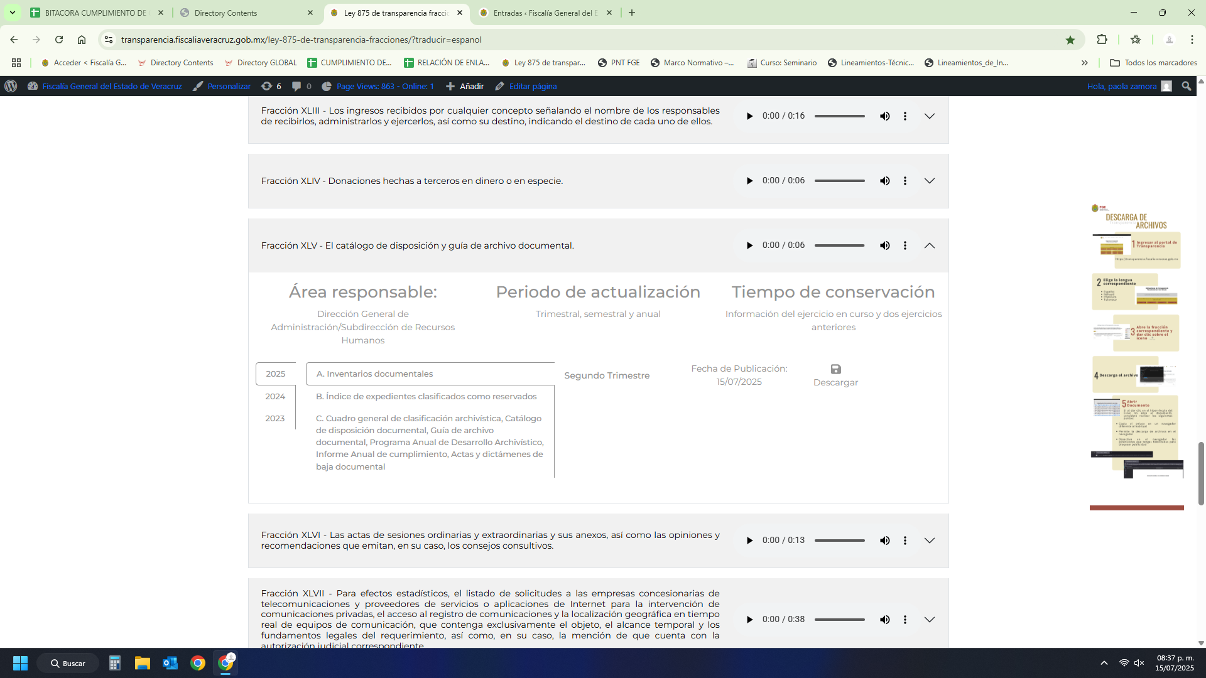Click WordPress search icon in admin bar
1206x678 pixels.
click(x=1186, y=86)
